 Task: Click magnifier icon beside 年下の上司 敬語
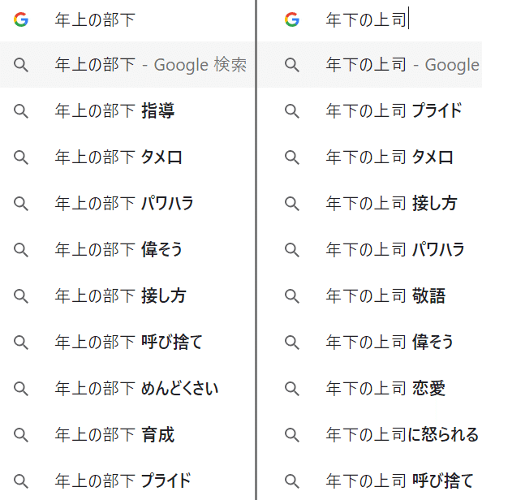[x=292, y=296]
